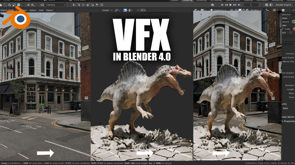Toggle the snap magnet button

tap(125, 10)
